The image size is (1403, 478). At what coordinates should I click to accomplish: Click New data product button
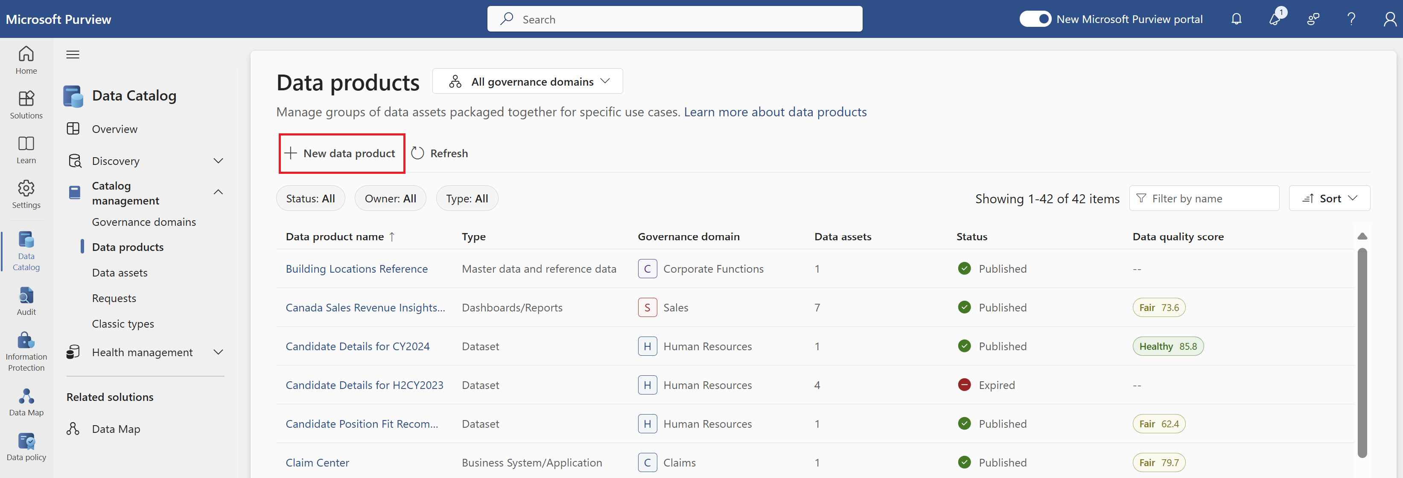[341, 153]
